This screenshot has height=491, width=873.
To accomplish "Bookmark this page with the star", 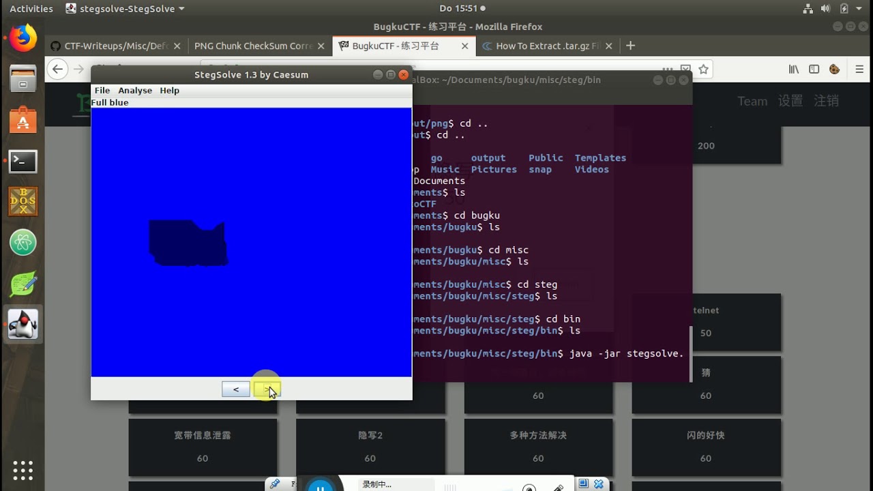I will tap(704, 69).
